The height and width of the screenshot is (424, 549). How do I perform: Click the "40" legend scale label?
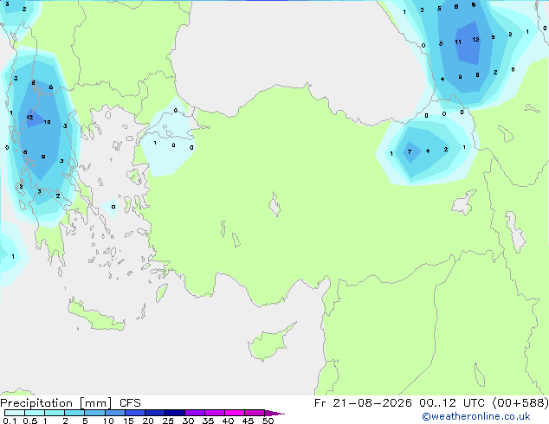pyautogui.click(x=229, y=421)
